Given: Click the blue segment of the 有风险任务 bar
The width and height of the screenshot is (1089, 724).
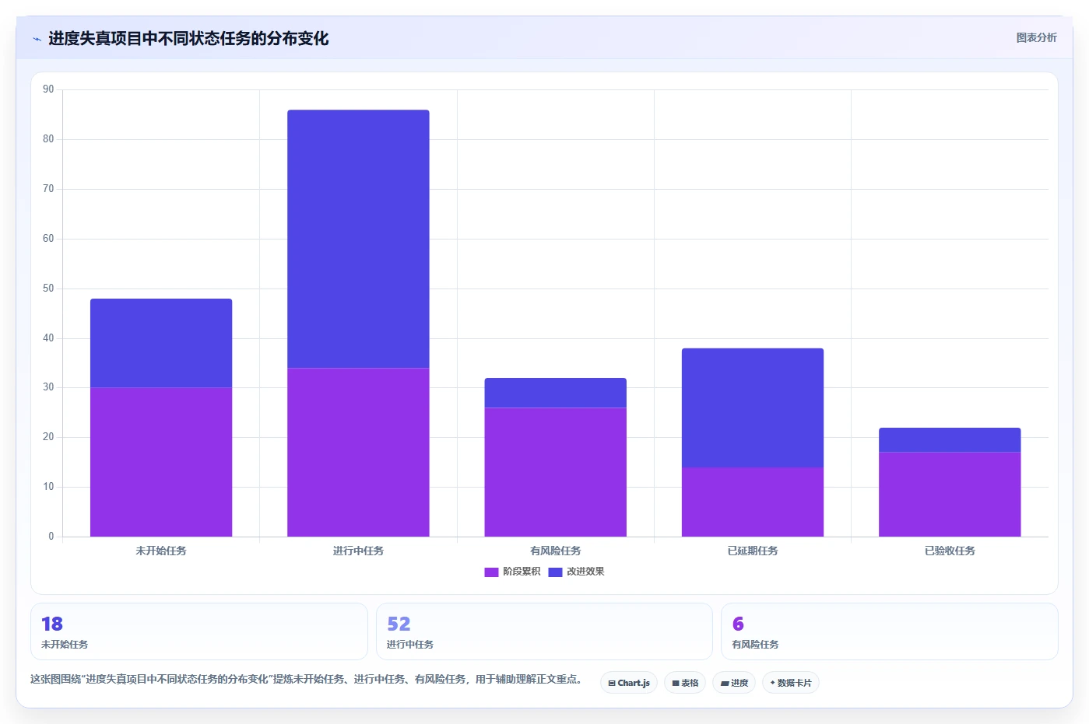Looking at the screenshot, I should 556,393.
